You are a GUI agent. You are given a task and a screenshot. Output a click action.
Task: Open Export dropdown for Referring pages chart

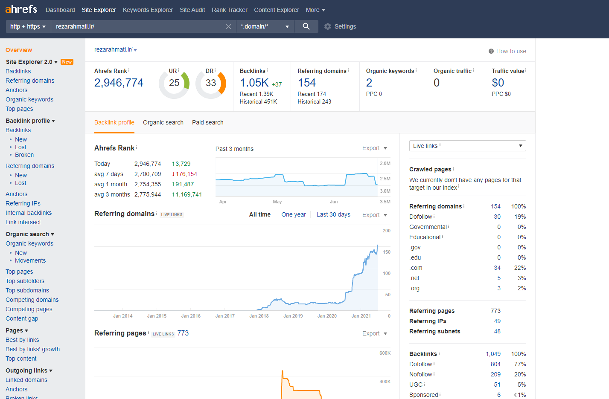click(375, 333)
